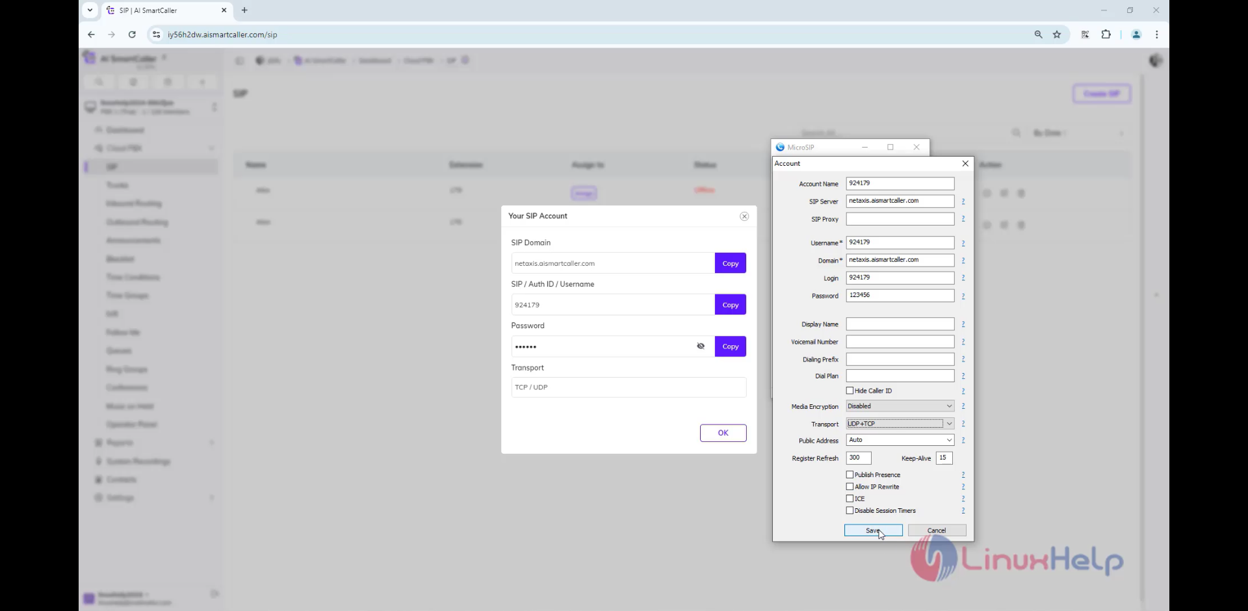Cancel the MicroSIP account dialog
This screenshot has width=1248, height=611.
[x=937, y=530]
